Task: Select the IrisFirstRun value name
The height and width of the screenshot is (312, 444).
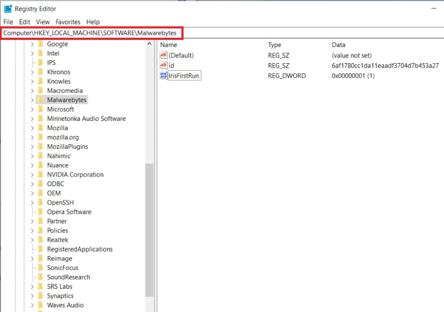Action: pyautogui.click(x=184, y=76)
